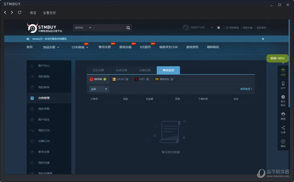Open 我的库存 in the left sidebar
The height and width of the screenshot is (182, 294).
(49, 87)
